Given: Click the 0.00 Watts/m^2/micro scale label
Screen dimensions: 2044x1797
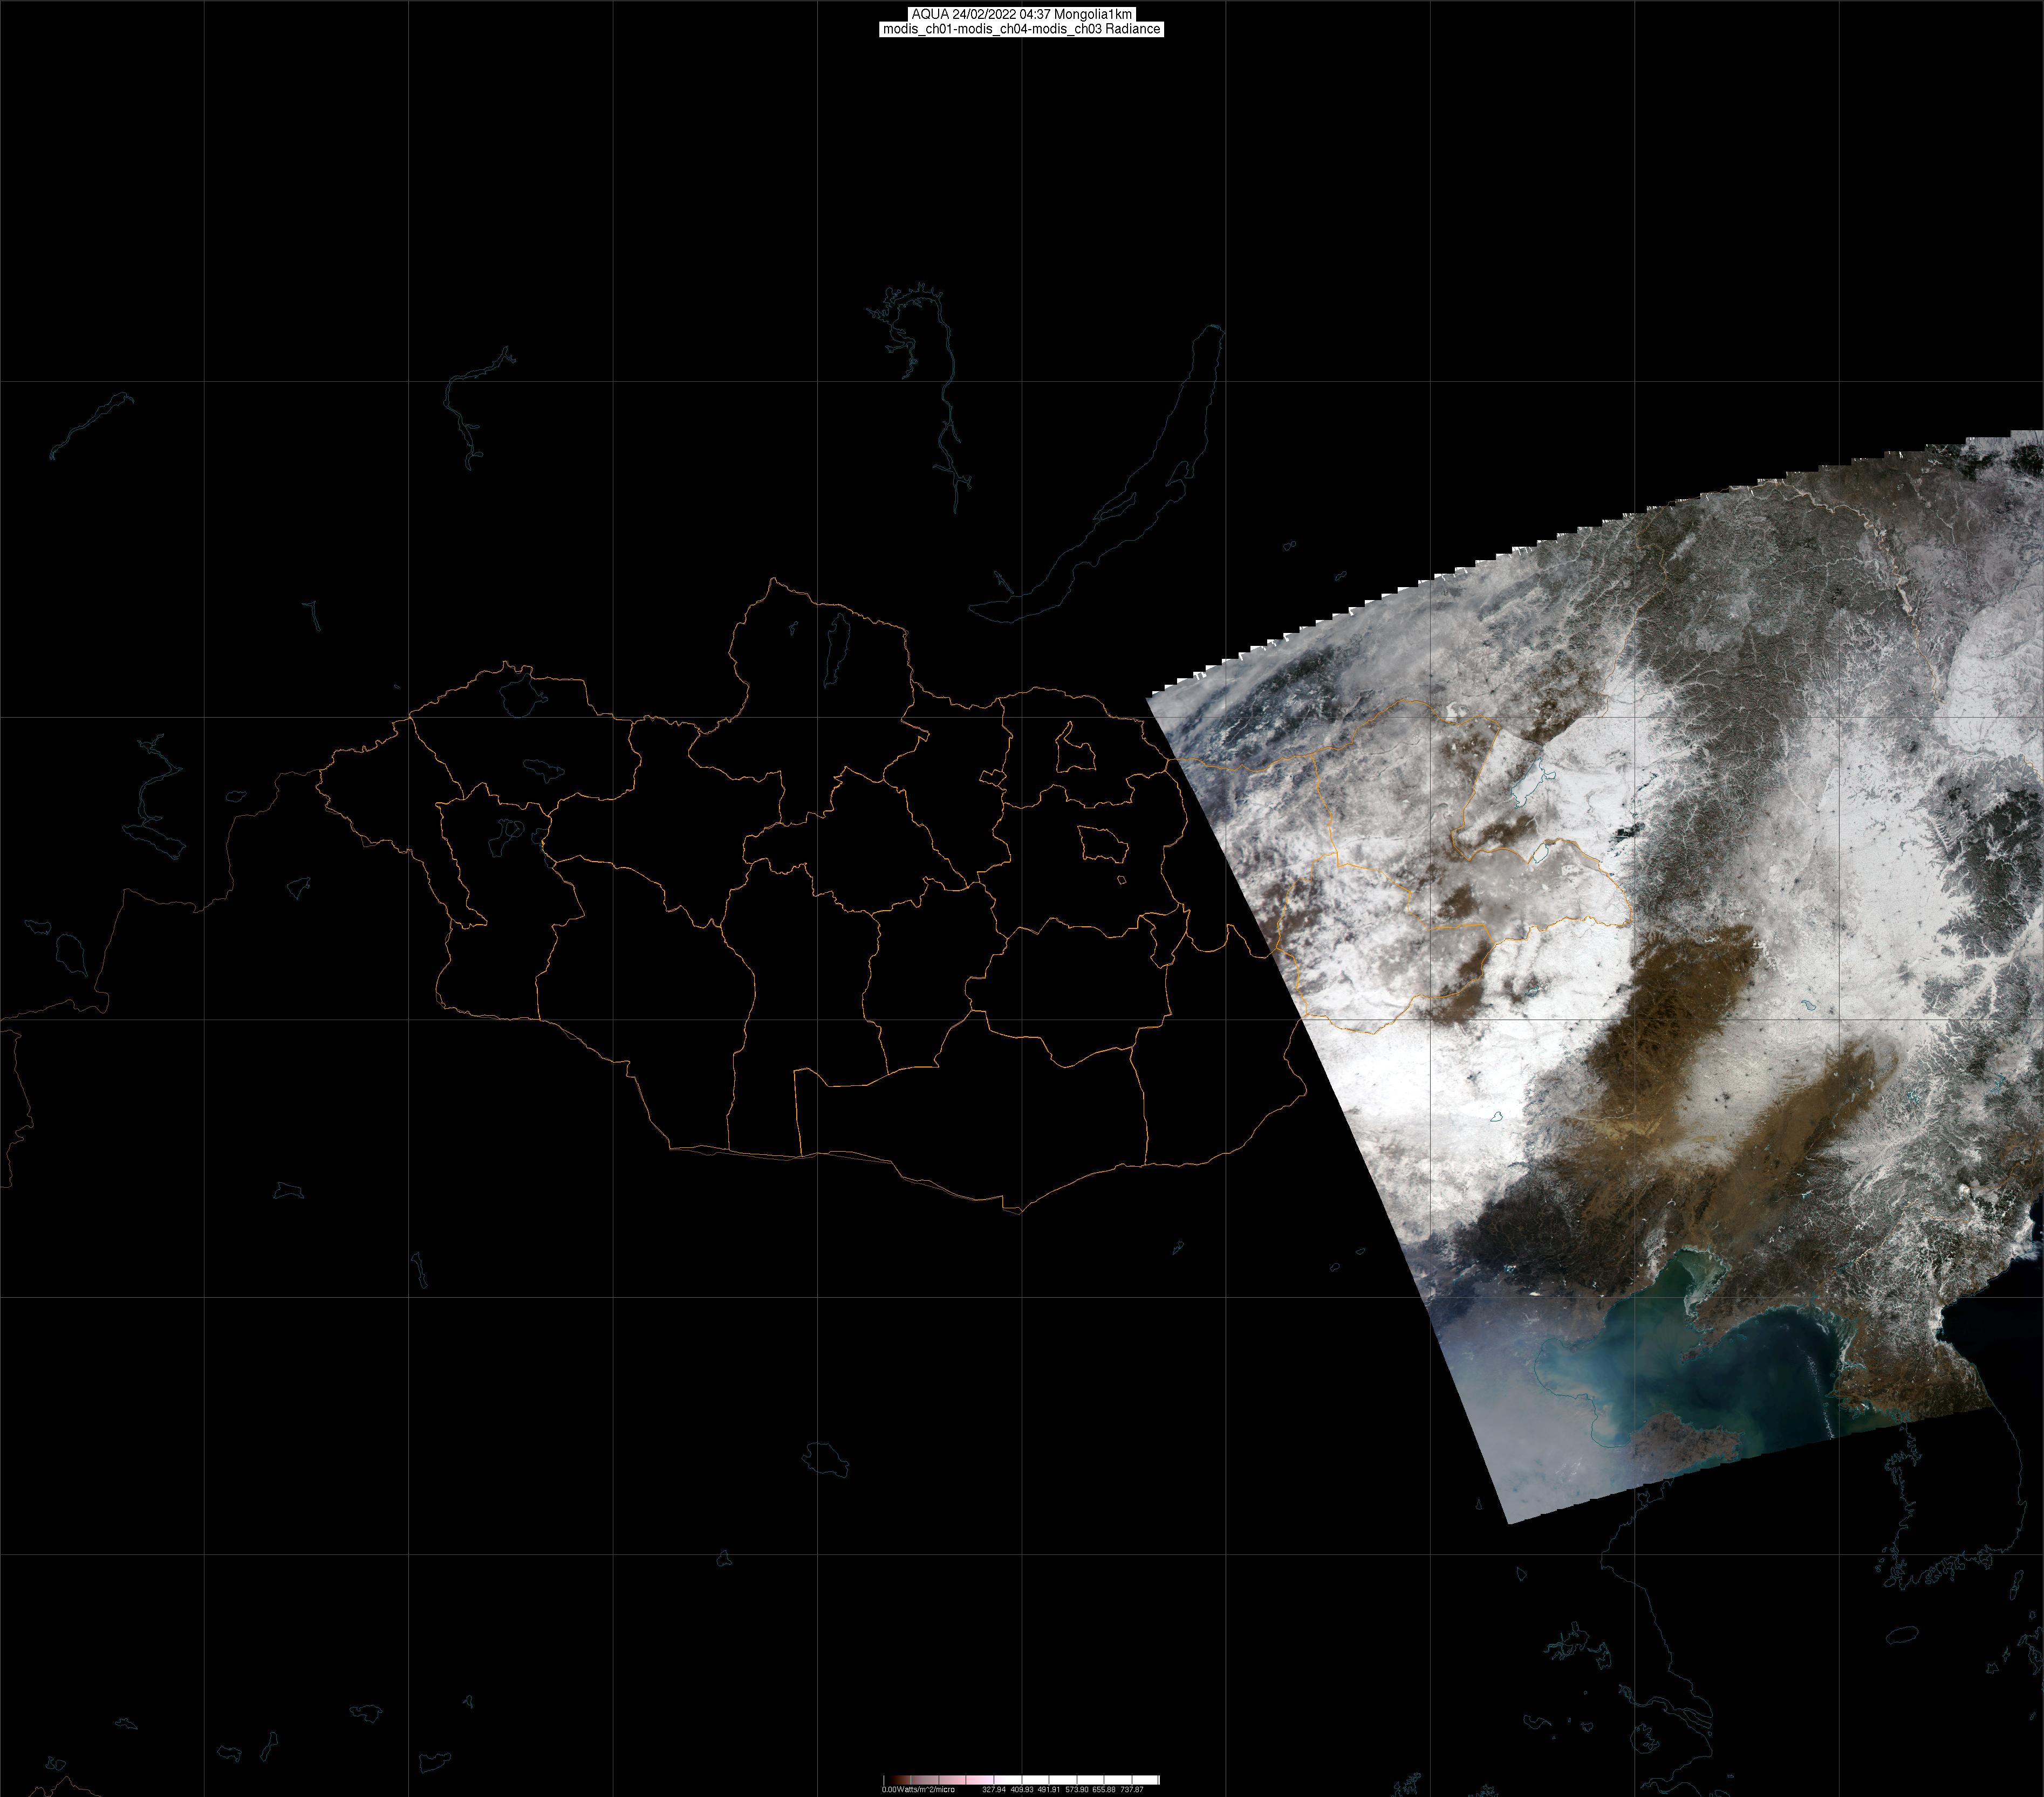Looking at the screenshot, I should [x=917, y=1789].
